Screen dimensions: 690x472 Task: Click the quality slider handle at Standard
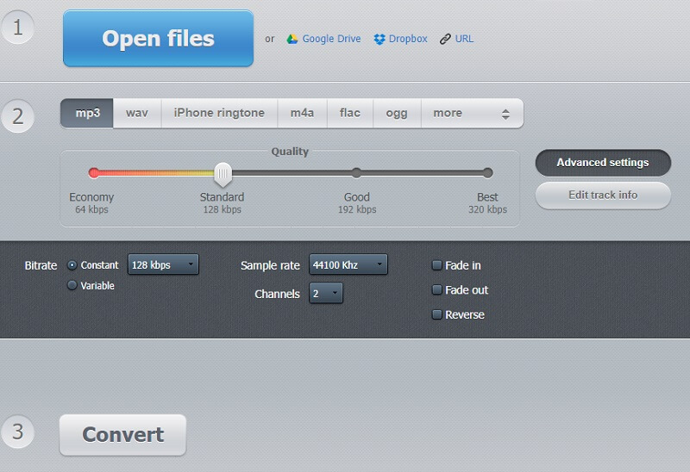coord(223,174)
